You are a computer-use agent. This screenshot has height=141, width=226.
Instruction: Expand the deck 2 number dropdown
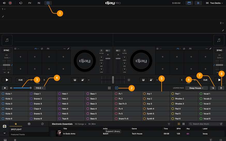(222, 23)
